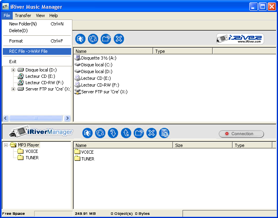
Task: Click the iRiverManager toolbar's new folder icon
Action: (139, 133)
